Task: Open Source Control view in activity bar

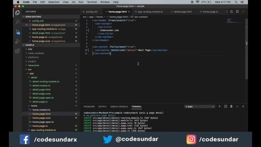Action: 18,32
